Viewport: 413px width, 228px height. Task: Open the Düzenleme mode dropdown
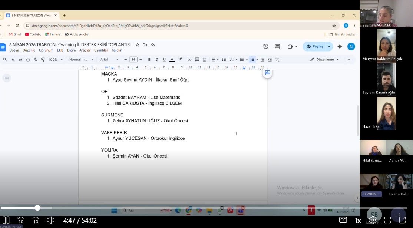point(324,60)
